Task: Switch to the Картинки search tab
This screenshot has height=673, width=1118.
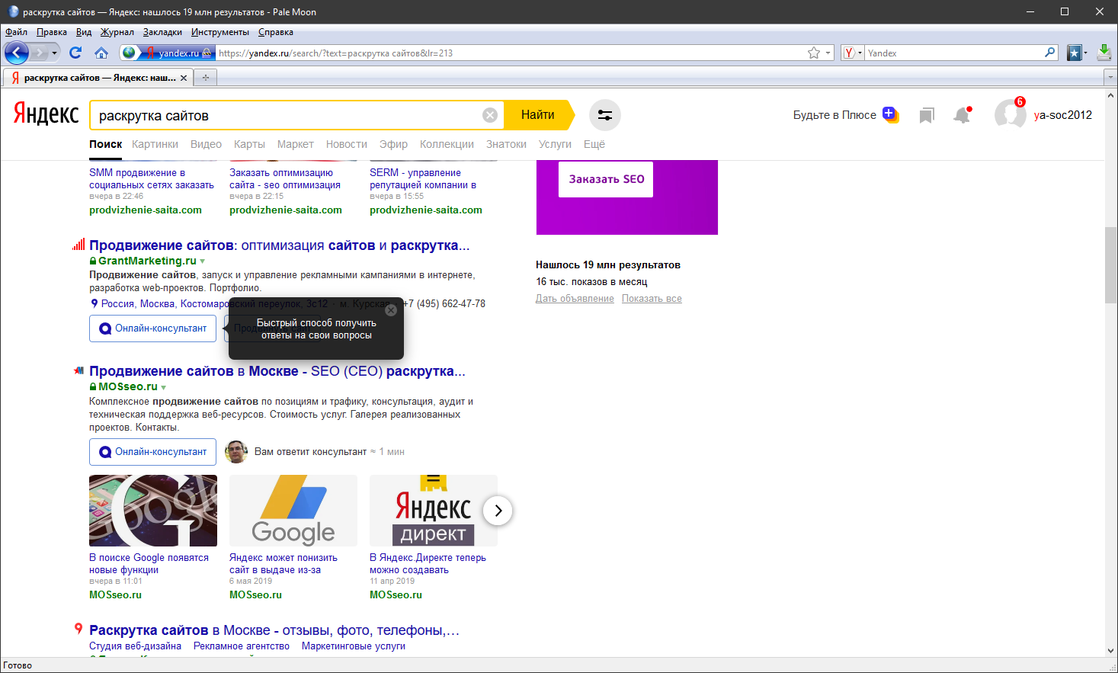Action: (155, 144)
